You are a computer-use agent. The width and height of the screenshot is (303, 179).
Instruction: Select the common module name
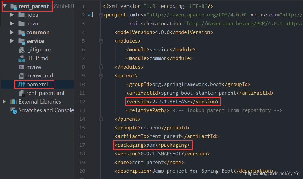(38, 32)
